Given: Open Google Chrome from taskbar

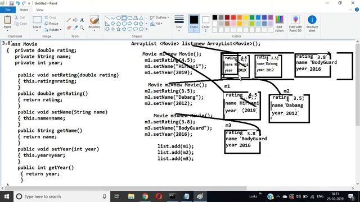Looking at the screenshot, I should point(145,196).
